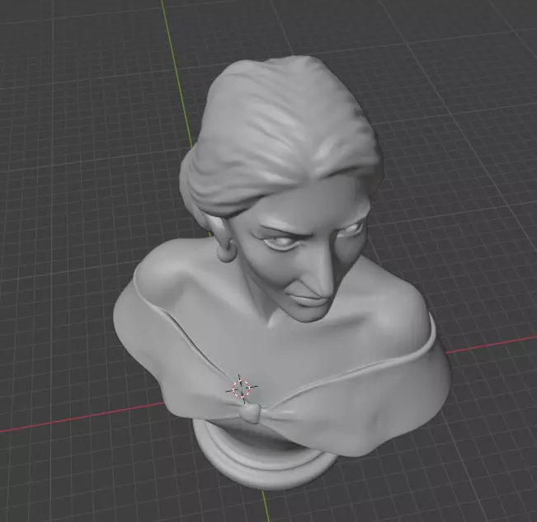Select the earring on the bust
This screenshot has height=522, width=537.
tap(227, 252)
